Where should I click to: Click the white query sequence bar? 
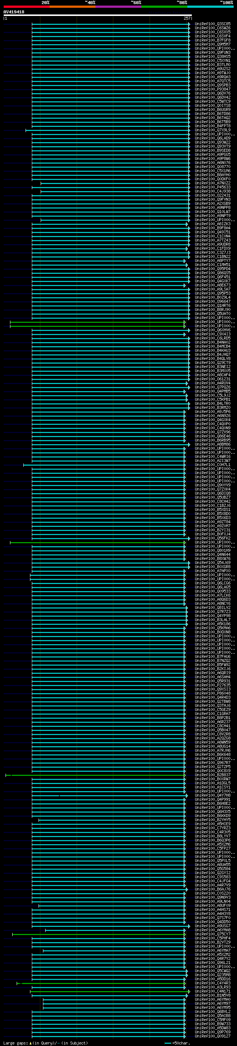[97, 16]
